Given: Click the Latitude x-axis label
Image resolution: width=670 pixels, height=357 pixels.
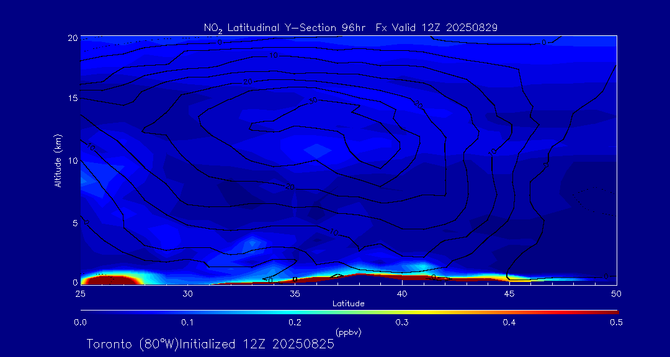Looking at the screenshot, I should tap(348, 304).
